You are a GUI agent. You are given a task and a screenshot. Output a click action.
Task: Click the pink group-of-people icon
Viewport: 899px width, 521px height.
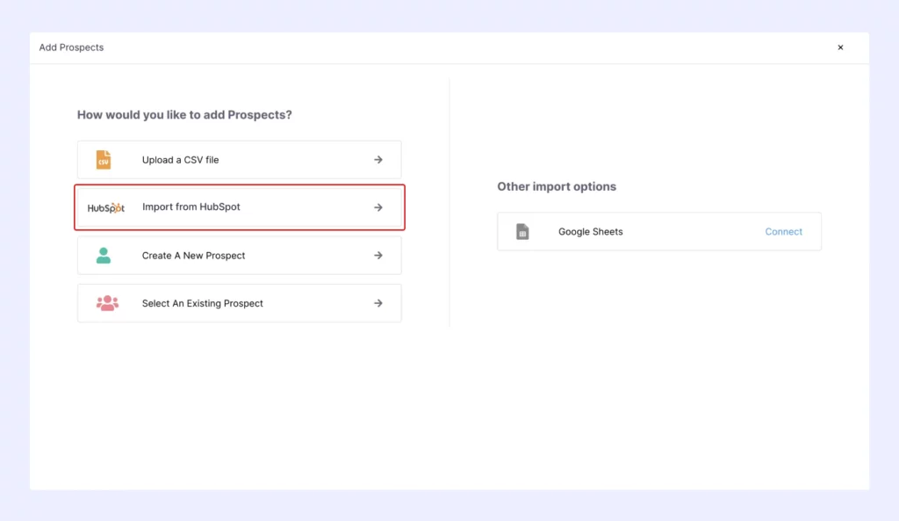pyautogui.click(x=105, y=302)
